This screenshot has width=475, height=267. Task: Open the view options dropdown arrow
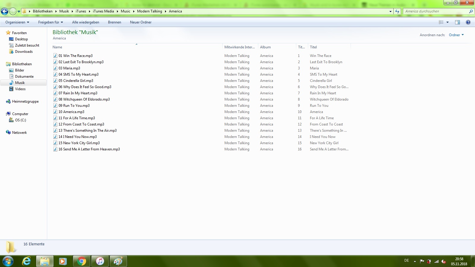(x=447, y=22)
